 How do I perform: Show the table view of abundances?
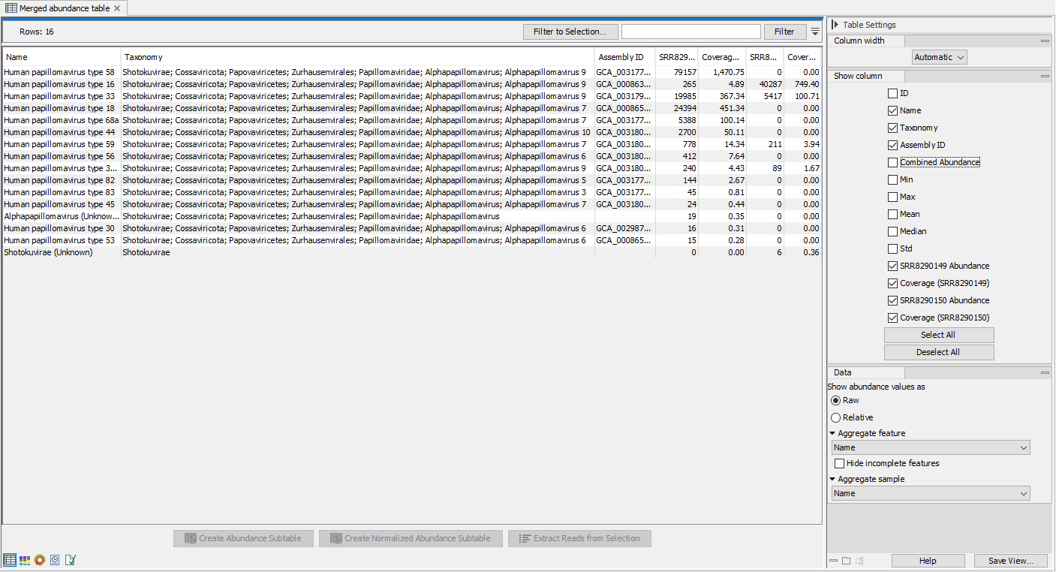pos(10,560)
